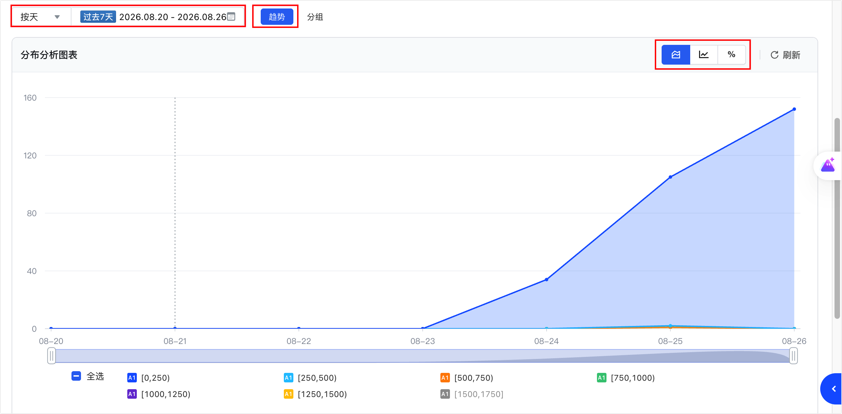Open the date range calendar icon

pos(231,17)
